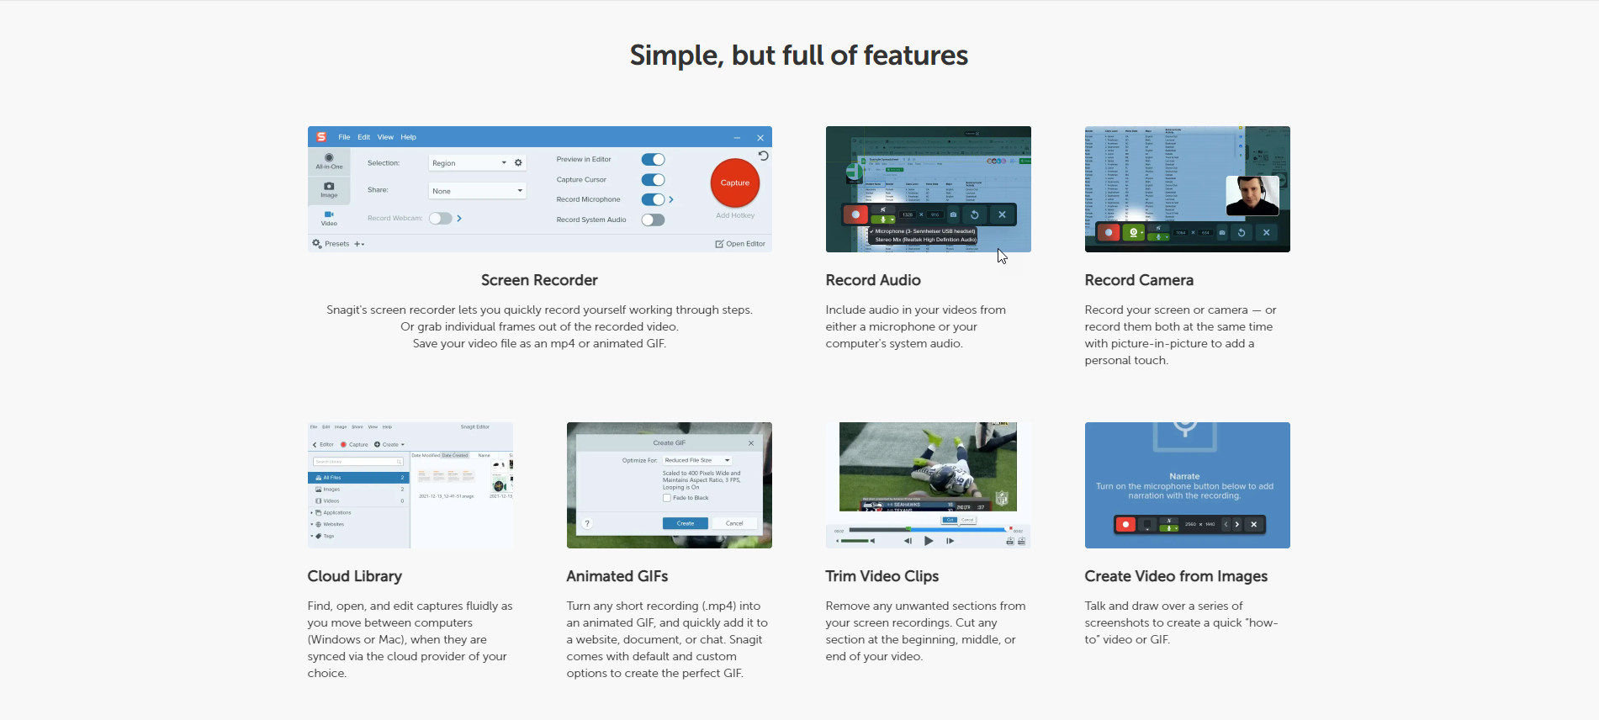Click green microphone button in Record Audio toolbar
This screenshot has width=1599, height=720.
(x=883, y=220)
